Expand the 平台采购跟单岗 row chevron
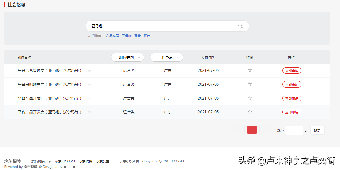 [90, 85]
